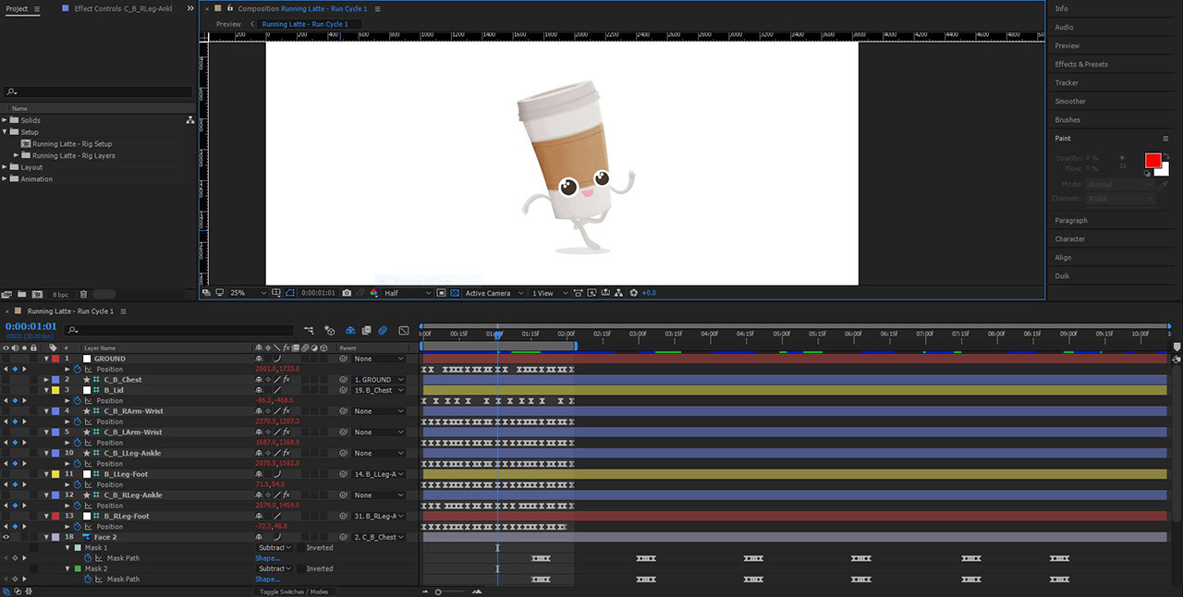Check the Inverted box for Mask 2
The width and height of the screenshot is (1183, 597).
tap(300, 569)
